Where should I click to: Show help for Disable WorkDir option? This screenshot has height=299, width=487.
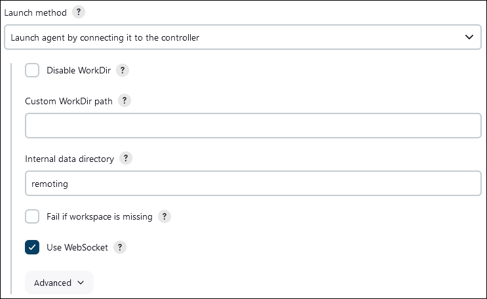coord(123,70)
